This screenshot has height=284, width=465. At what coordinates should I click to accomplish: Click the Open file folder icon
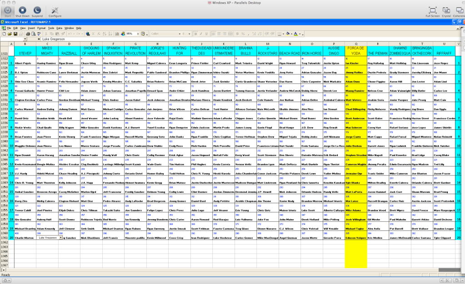pos(10,34)
